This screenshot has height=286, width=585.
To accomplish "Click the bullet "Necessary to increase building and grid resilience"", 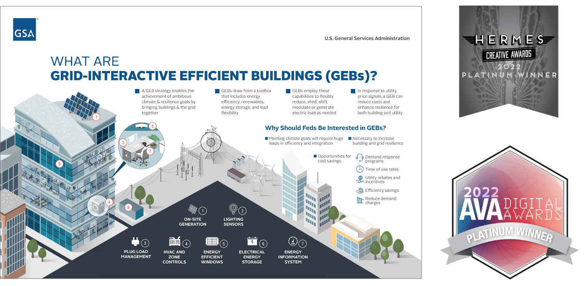I will (x=378, y=141).
